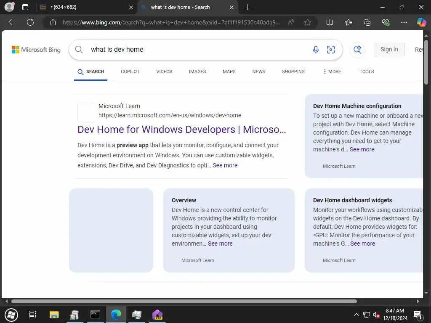Open the terminal icon in taskbar
The image size is (431, 323).
pos(95,315)
